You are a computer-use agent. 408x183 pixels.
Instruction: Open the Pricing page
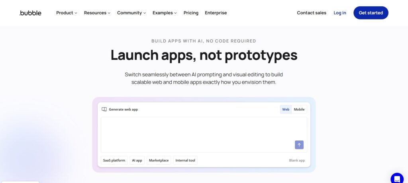[x=191, y=13]
